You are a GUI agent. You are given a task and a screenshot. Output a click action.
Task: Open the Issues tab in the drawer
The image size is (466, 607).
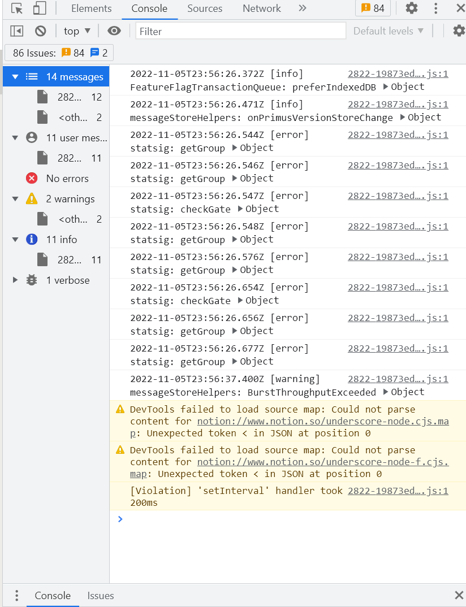point(100,596)
